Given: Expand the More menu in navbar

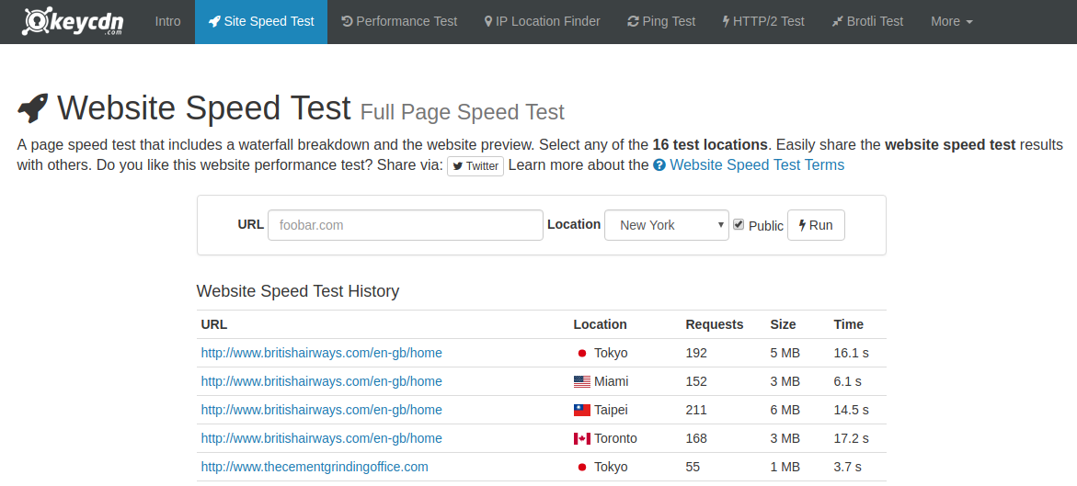Looking at the screenshot, I should coord(951,21).
